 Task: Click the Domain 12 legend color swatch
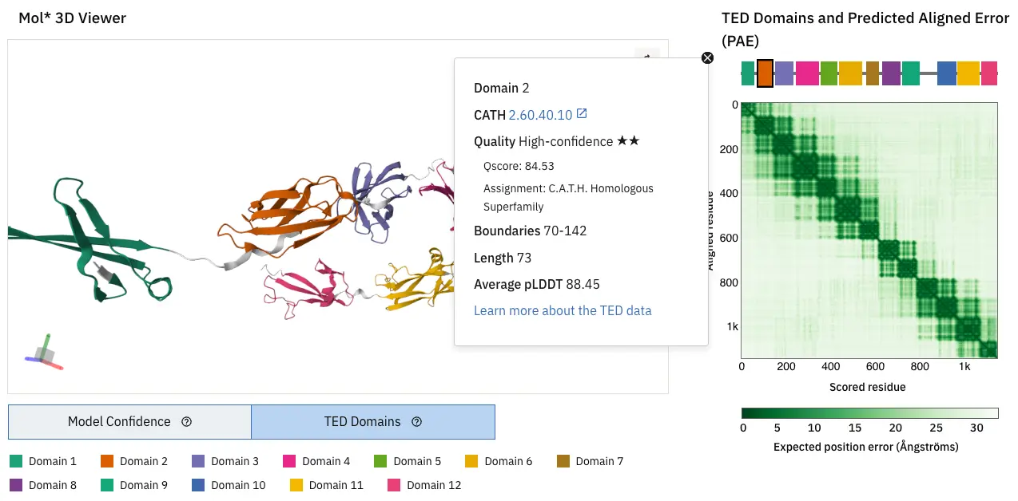click(393, 485)
